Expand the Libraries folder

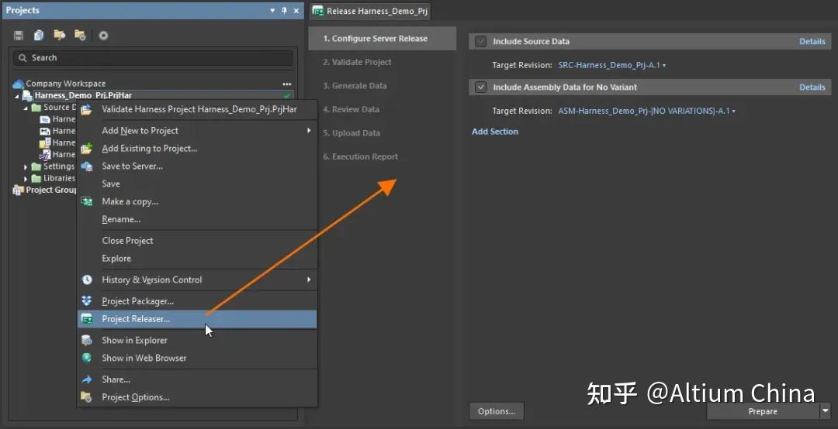pos(26,179)
